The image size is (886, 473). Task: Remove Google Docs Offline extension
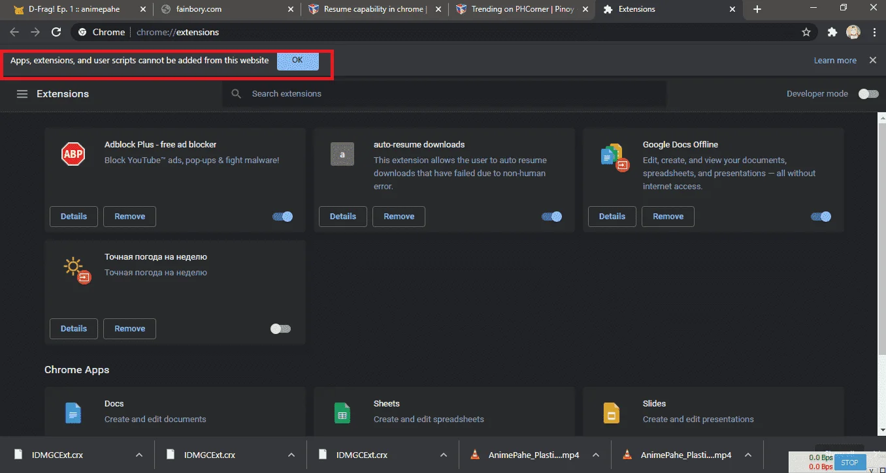tap(668, 217)
